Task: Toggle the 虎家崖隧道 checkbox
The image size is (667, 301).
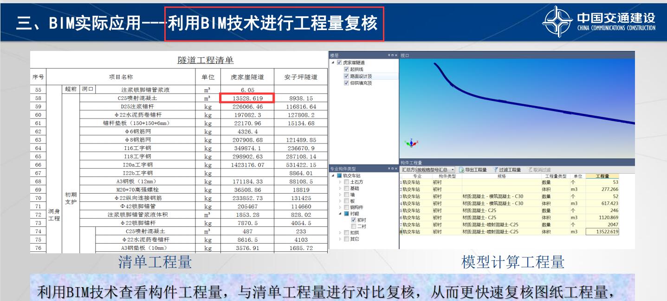Action: coord(339,63)
